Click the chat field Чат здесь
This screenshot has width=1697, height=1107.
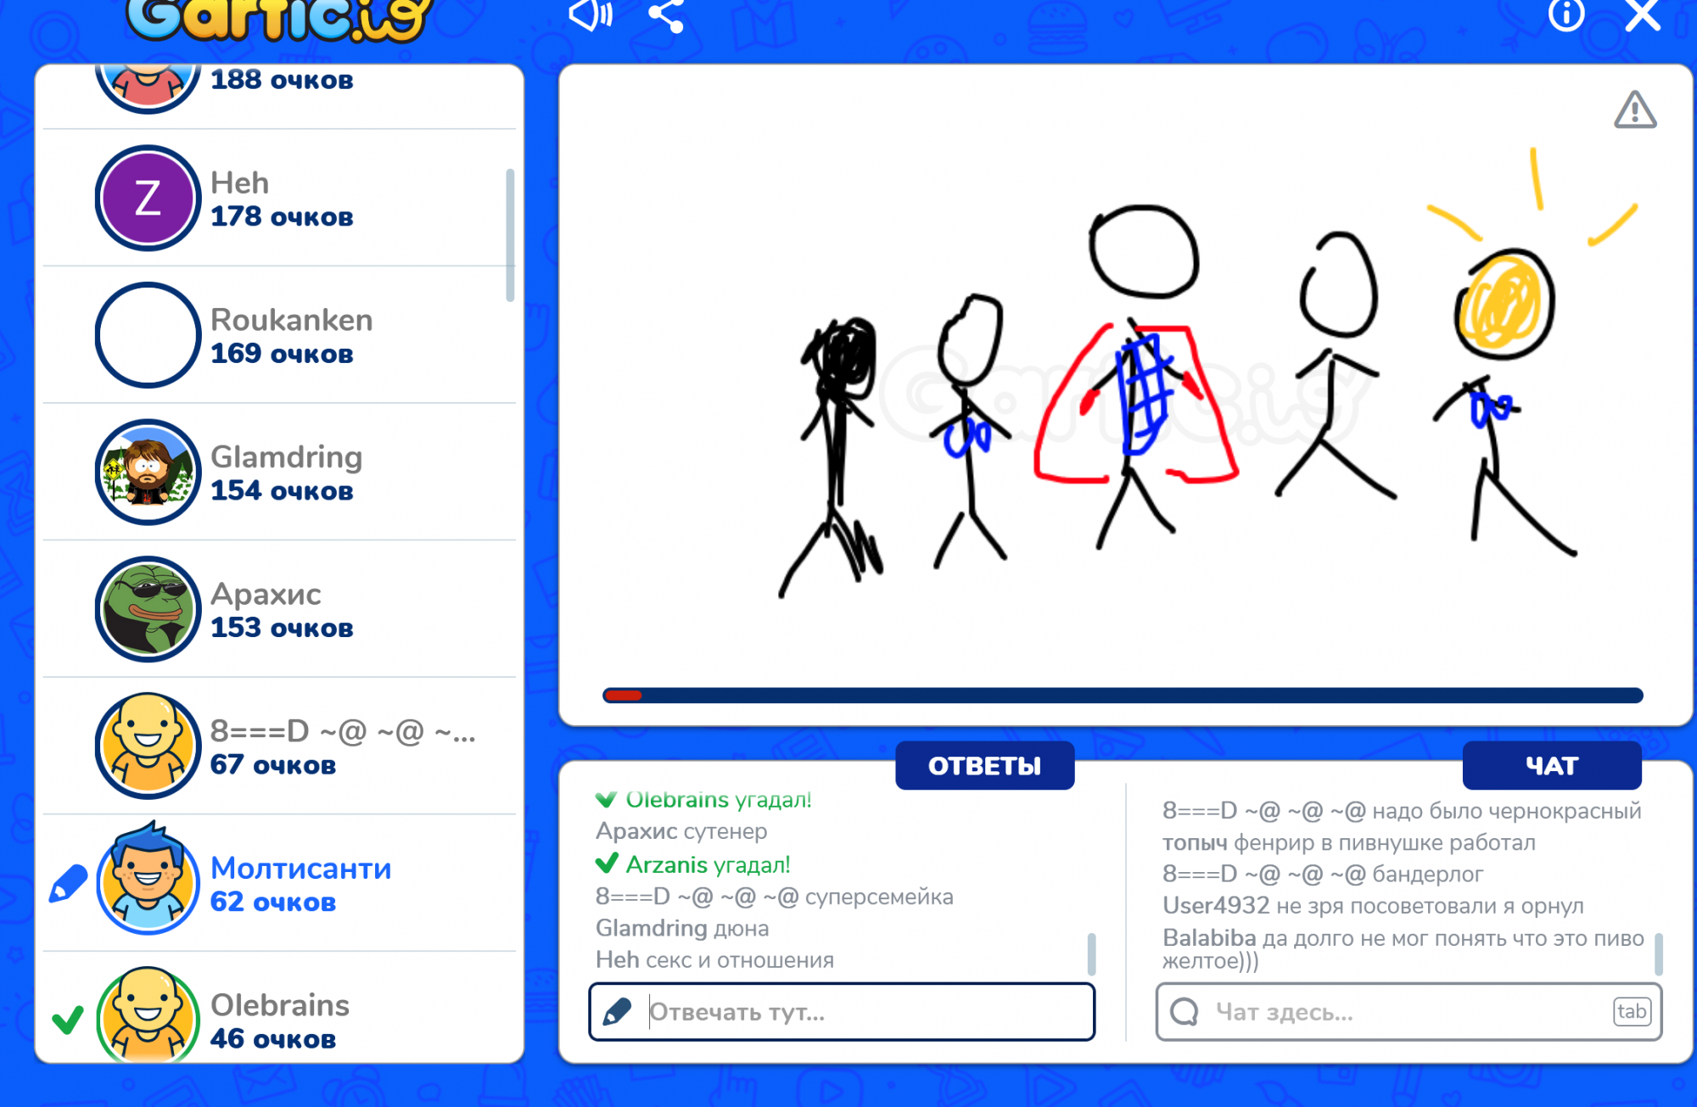(x=1400, y=1011)
